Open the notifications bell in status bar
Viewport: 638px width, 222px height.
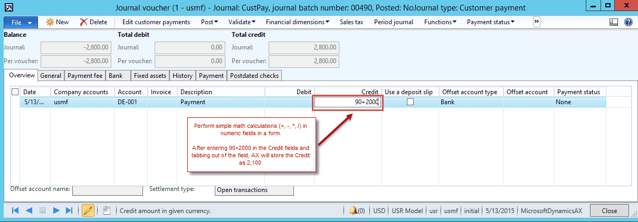[x=357, y=210]
